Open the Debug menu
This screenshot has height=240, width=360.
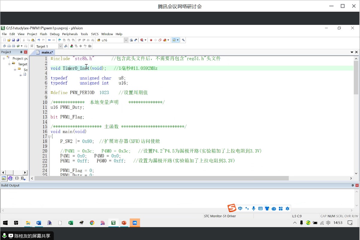pyautogui.click(x=54, y=34)
